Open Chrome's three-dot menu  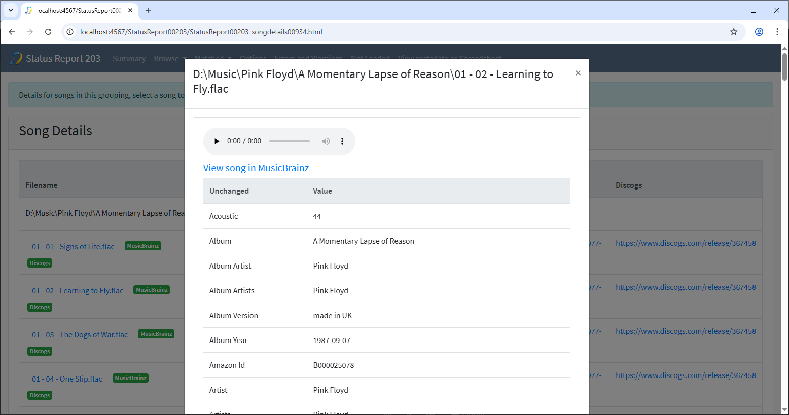pos(777,32)
